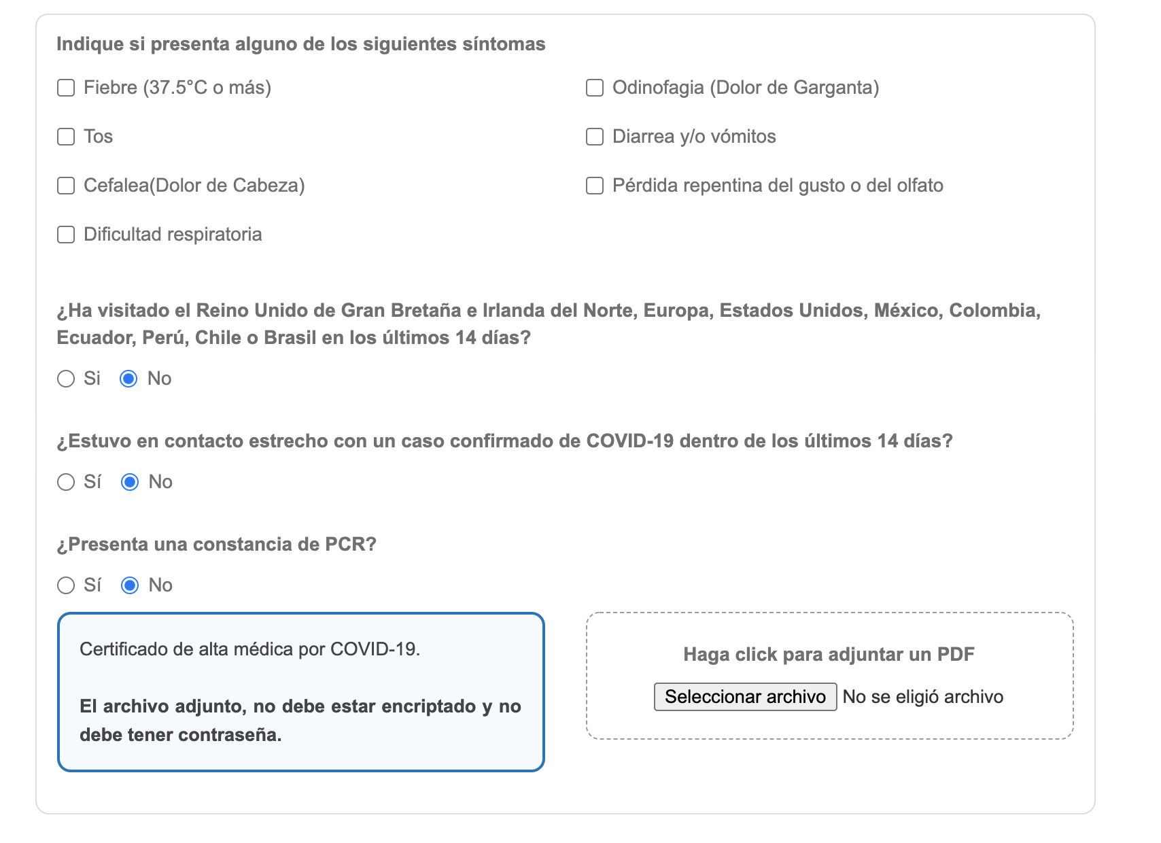Choose Sí for COVID-19 close contact question
The height and width of the screenshot is (843, 1161).
point(66,482)
